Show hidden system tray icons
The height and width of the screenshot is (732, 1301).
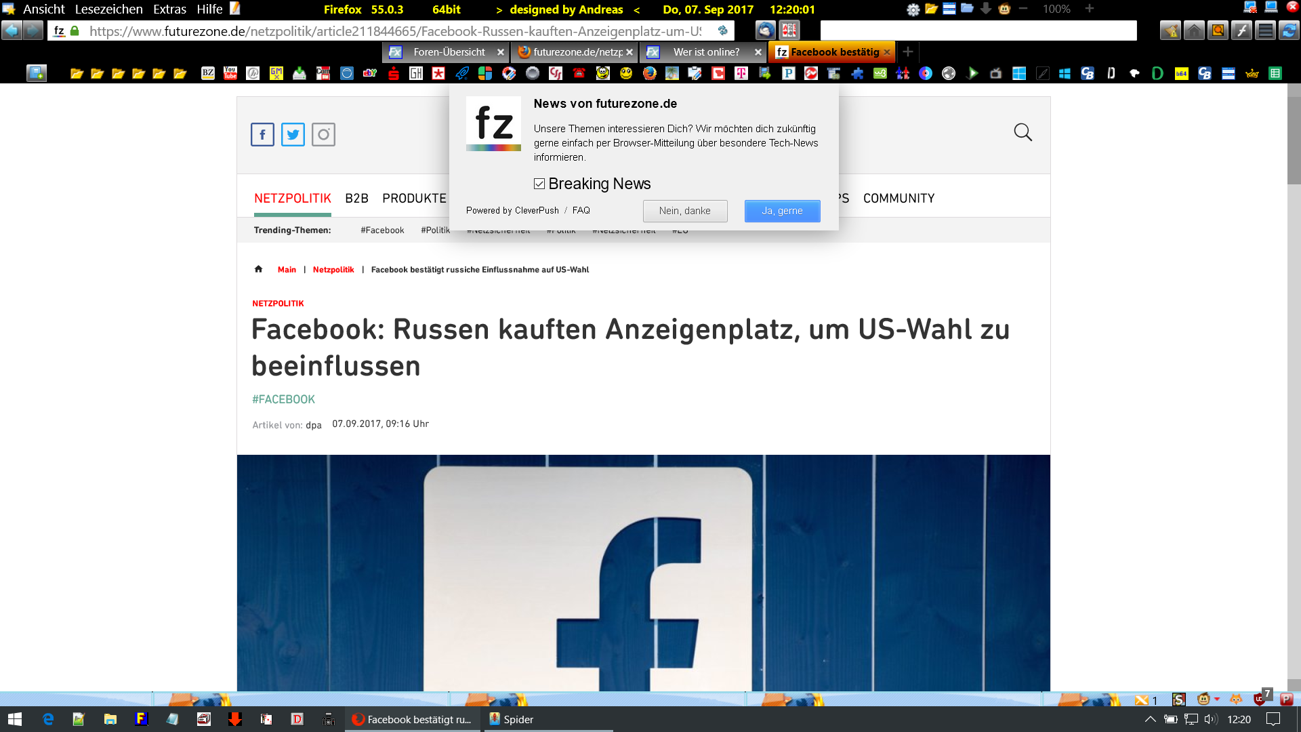click(x=1150, y=719)
